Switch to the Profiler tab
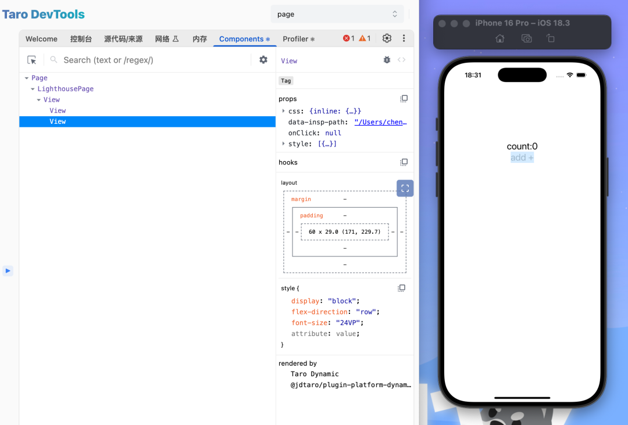The height and width of the screenshot is (425, 628). click(x=299, y=39)
